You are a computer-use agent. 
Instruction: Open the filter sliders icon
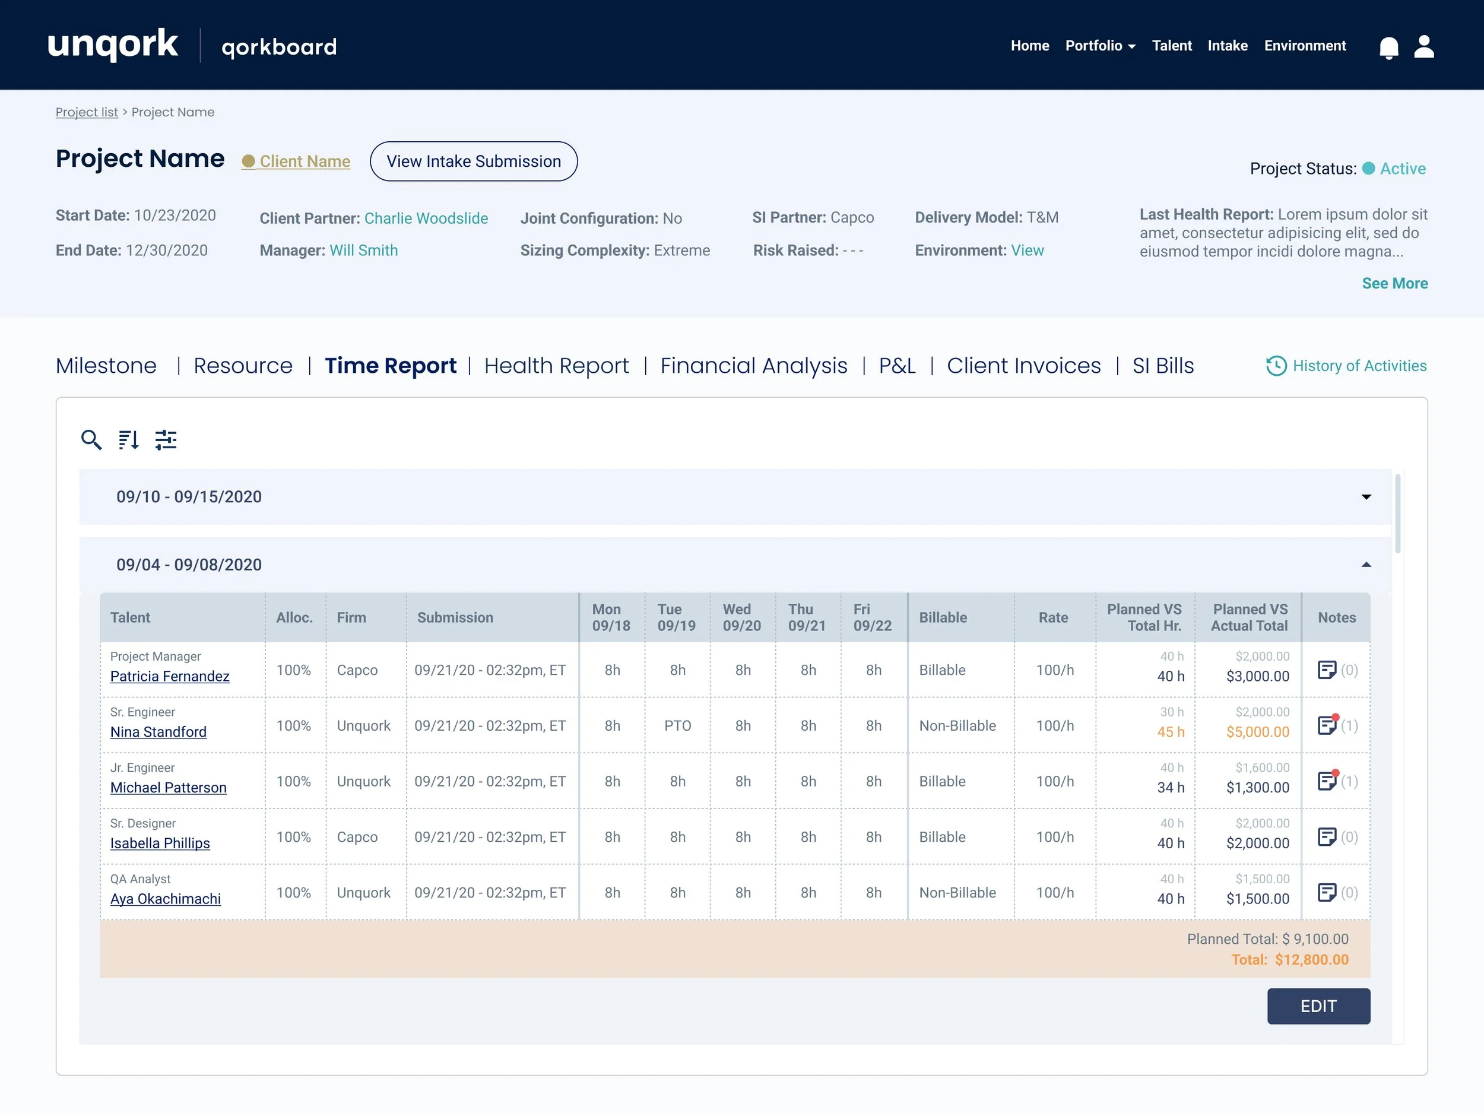pos(166,439)
